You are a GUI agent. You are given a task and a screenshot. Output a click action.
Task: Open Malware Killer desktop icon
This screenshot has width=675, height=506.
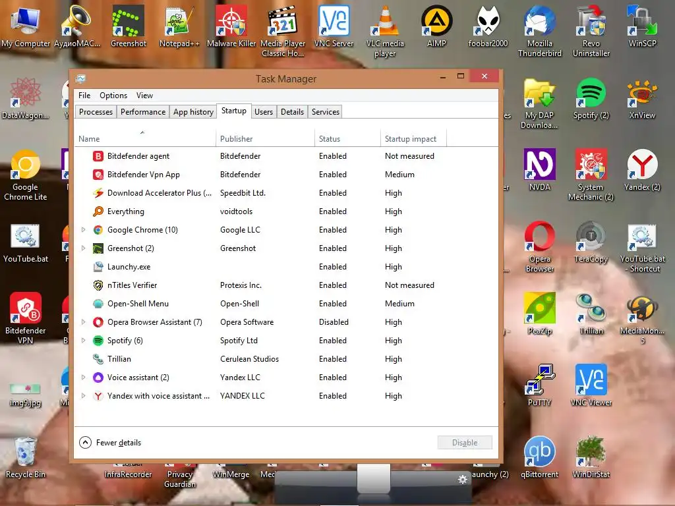tap(231, 26)
